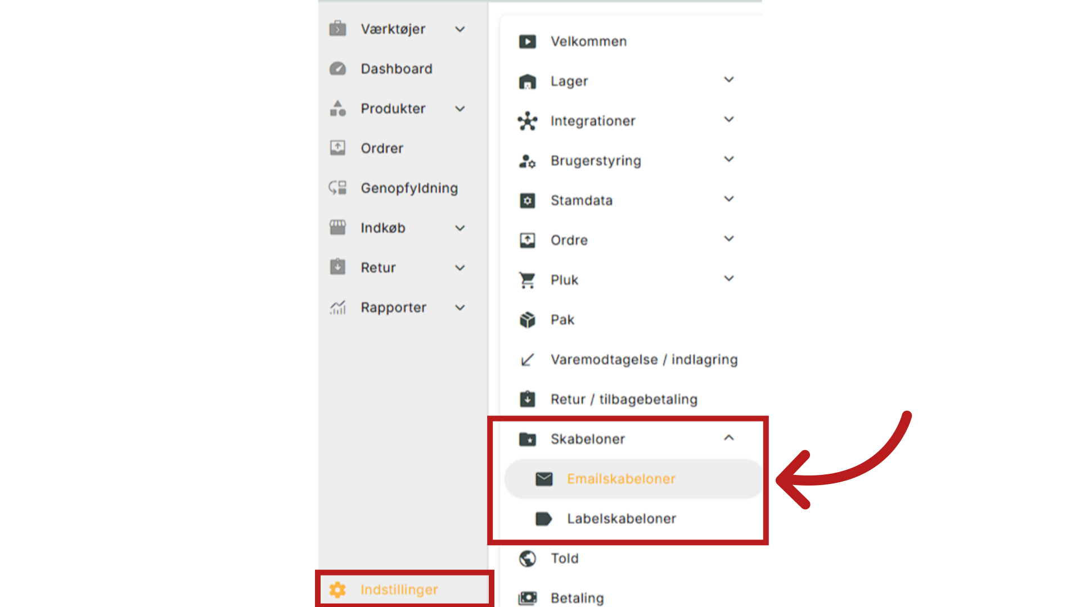Click the Genopfyldning replenishment icon
Viewport: 1080px width, 607px height.
pyautogui.click(x=337, y=188)
